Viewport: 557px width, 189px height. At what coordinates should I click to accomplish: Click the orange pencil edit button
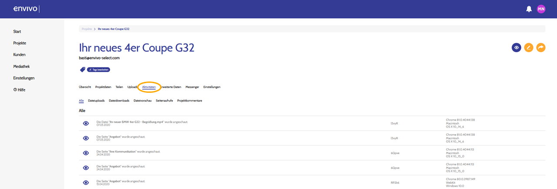click(529, 47)
